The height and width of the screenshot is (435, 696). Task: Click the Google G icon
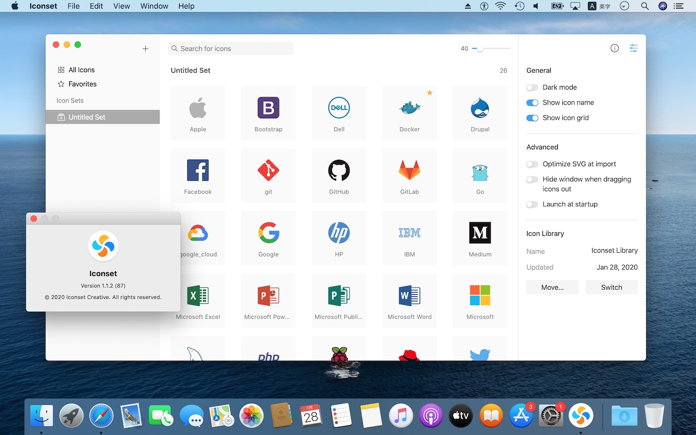click(269, 233)
